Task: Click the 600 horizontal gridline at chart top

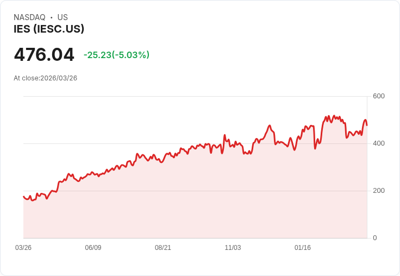Action: tap(163, 96)
